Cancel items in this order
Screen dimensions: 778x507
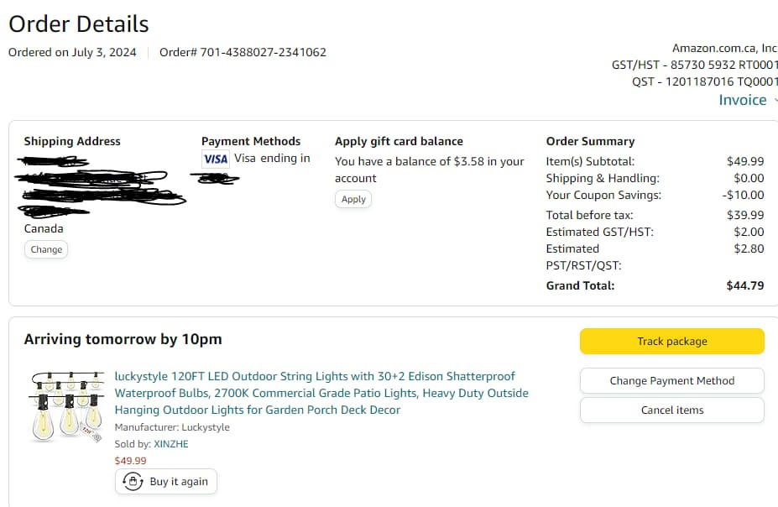[671, 410]
